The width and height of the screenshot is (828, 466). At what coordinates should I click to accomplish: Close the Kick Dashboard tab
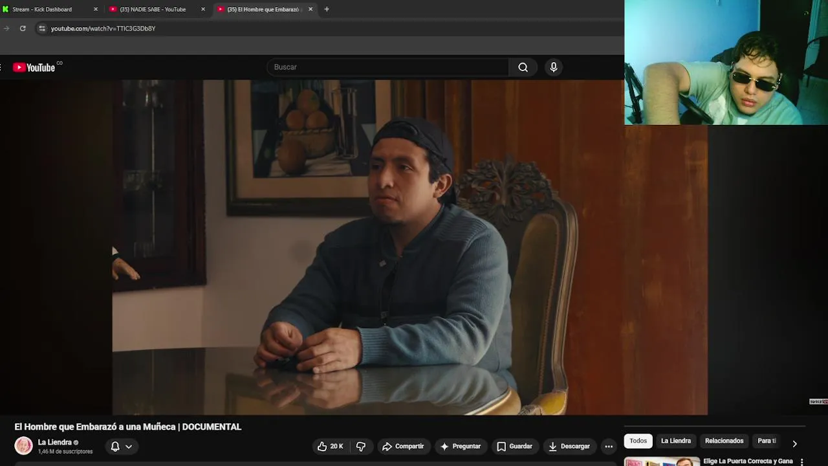96,9
